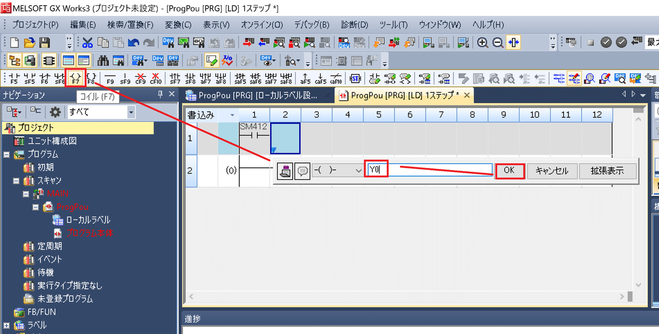Open the 書込み mode dropdown arrow
The width and height of the screenshot is (659, 334).
pos(233,115)
